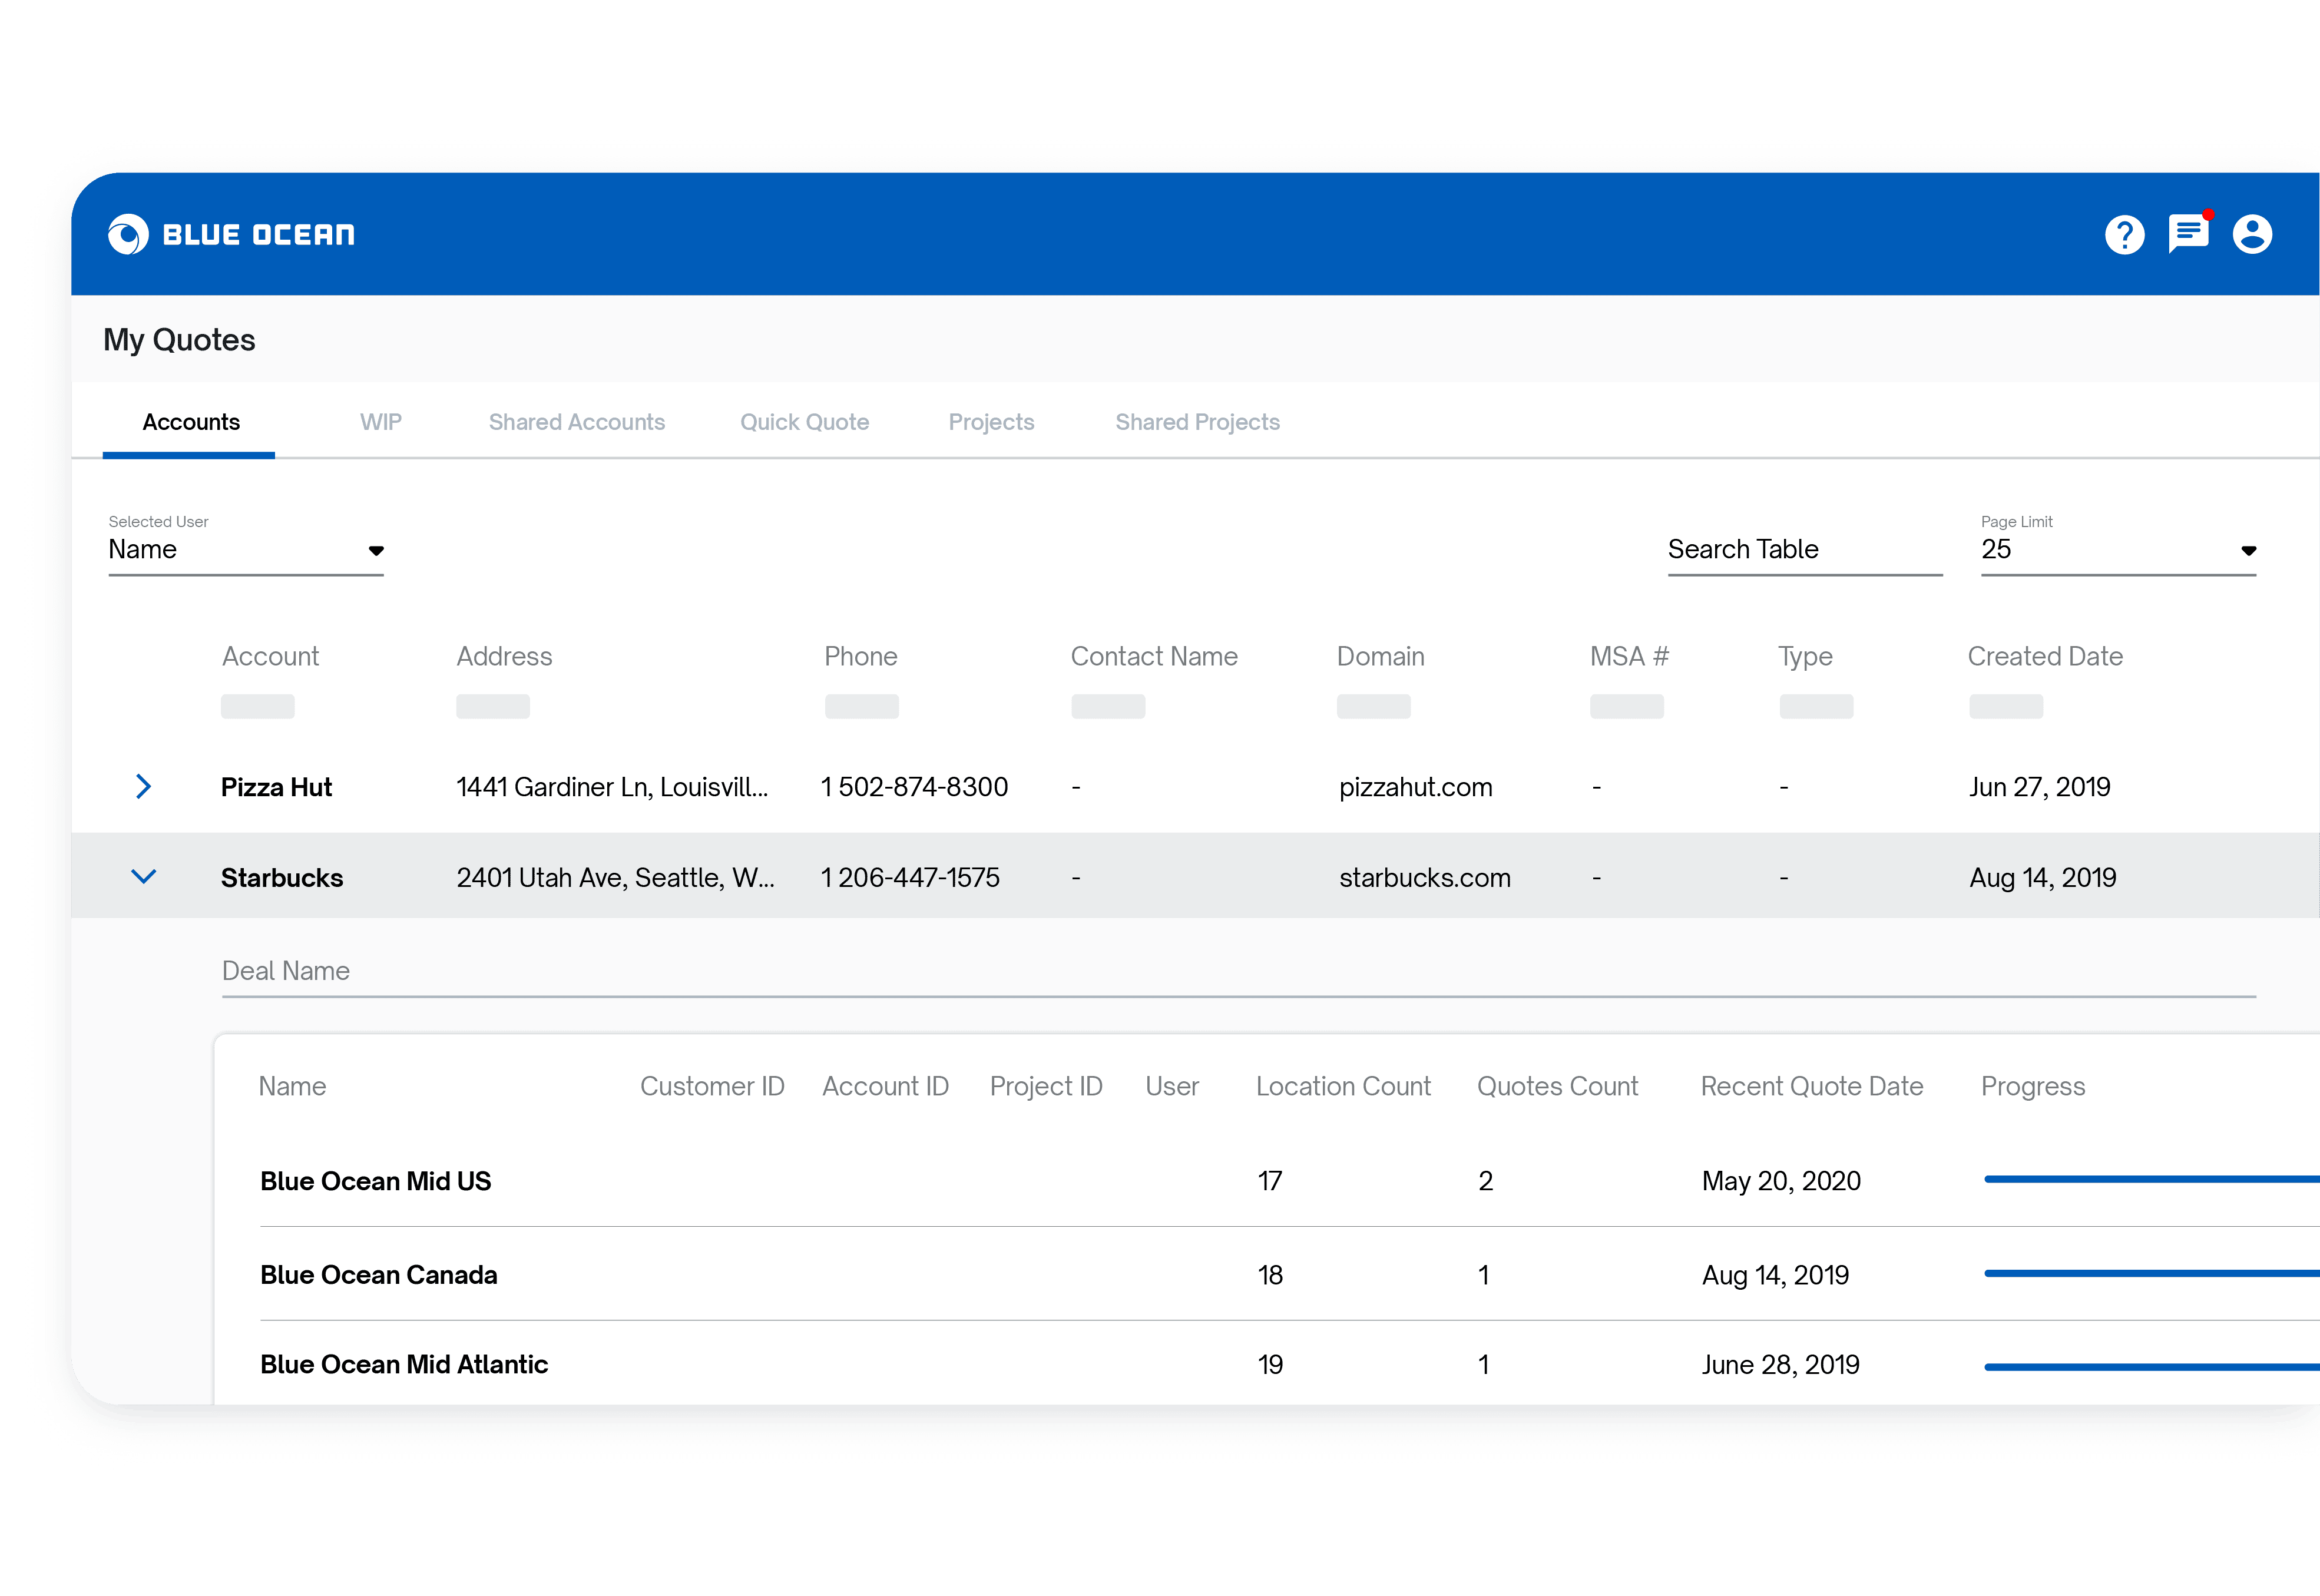Screen dimensions: 2320x1596
Task: Click the May 20, 2020 quote date
Action: (1781, 1181)
